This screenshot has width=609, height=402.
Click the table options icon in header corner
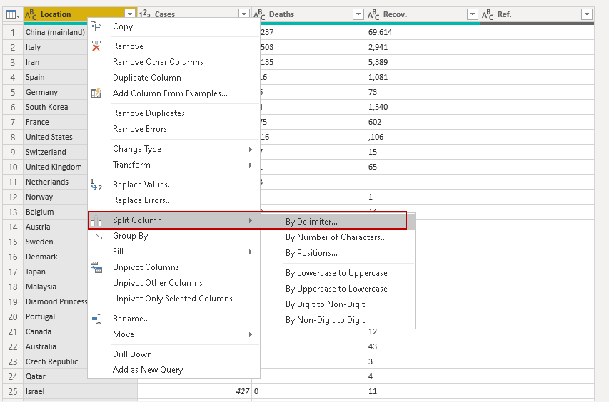pyautogui.click(x=11, y=14)
